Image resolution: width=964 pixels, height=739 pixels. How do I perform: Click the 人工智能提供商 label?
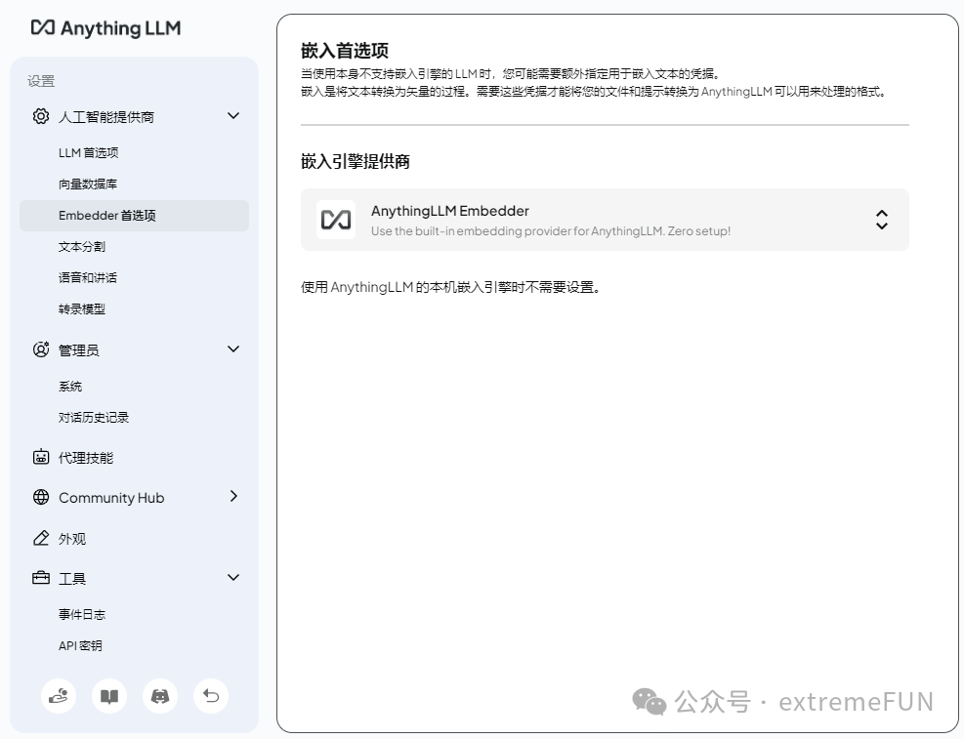[106, 117]
